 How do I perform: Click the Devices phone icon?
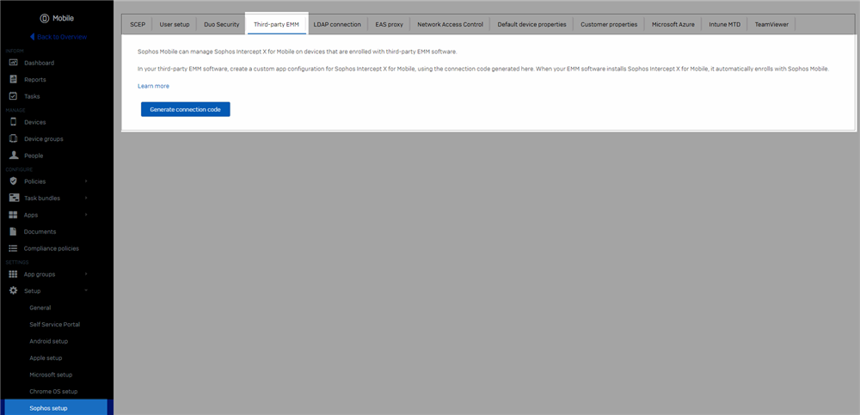click(14, 122)
